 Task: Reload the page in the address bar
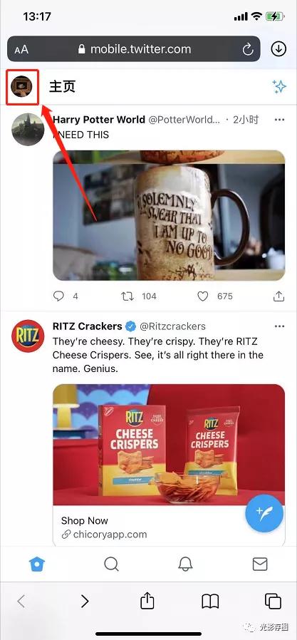point(248,50)
